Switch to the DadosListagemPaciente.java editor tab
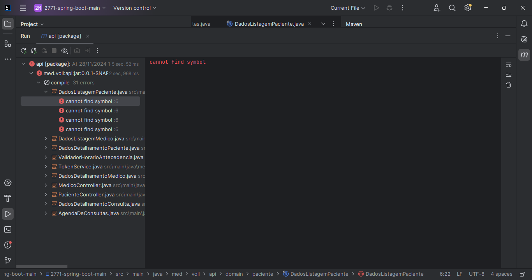532x280 pixels. tap(269, 24)
